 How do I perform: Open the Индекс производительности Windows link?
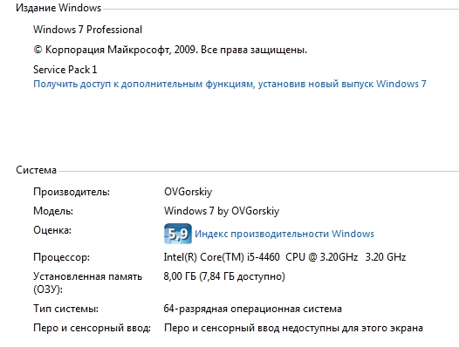(284, 234)
